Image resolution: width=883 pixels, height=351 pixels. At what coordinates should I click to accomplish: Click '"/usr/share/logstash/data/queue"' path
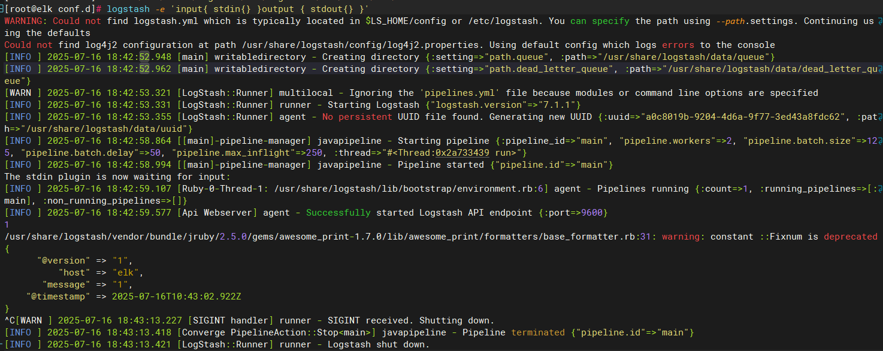(x=686, y=57)
